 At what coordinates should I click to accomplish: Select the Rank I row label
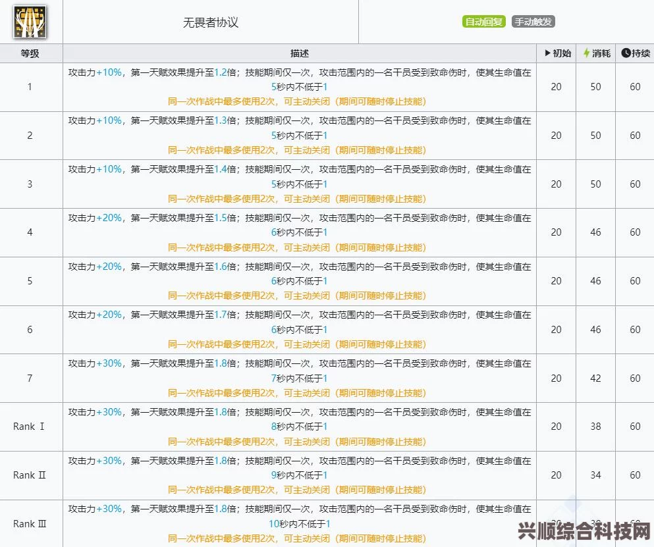pyautogui.click(x=29, y=427)
